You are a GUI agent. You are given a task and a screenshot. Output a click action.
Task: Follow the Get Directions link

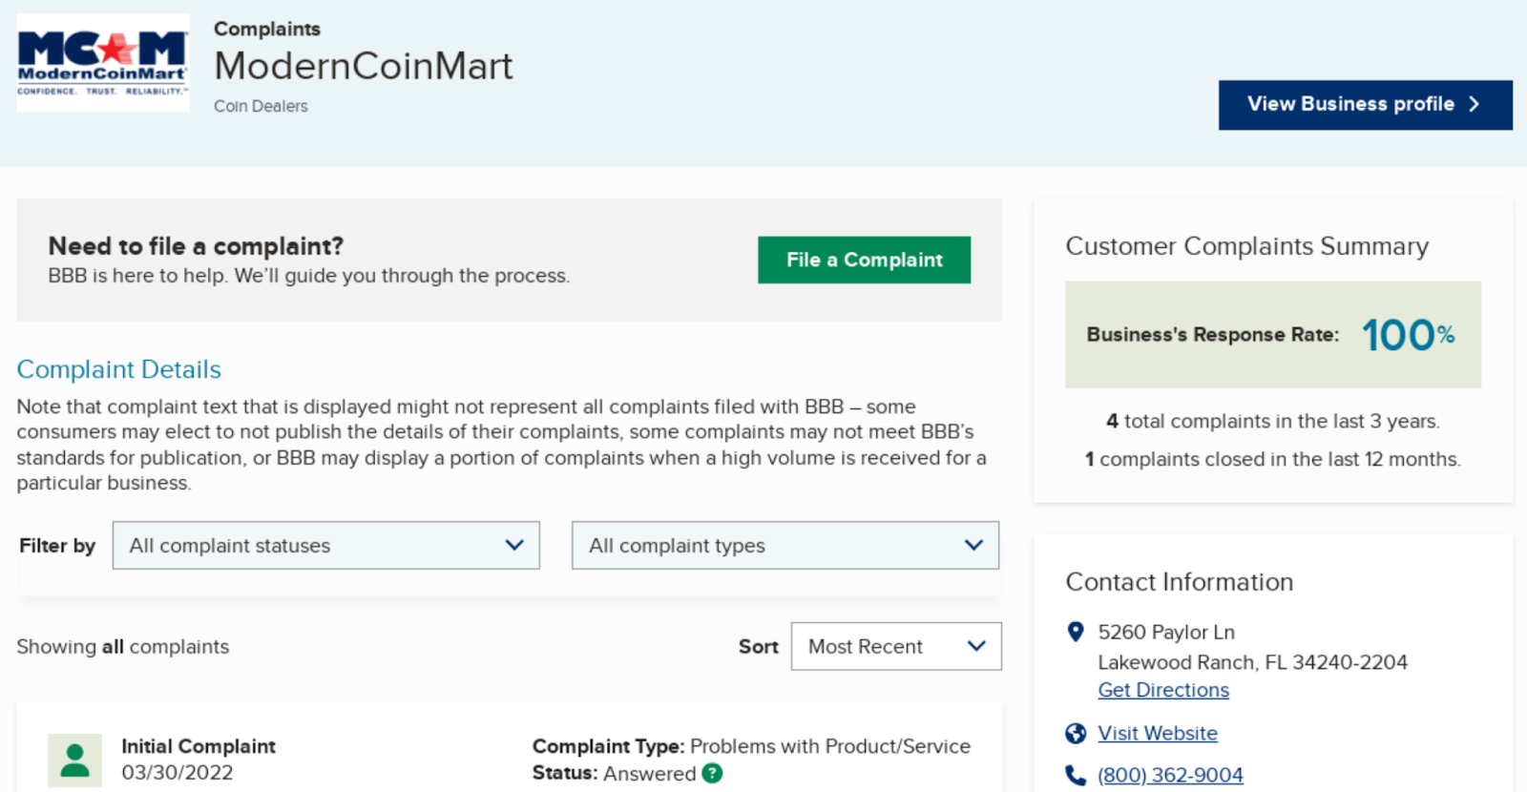pos(1163,690)
